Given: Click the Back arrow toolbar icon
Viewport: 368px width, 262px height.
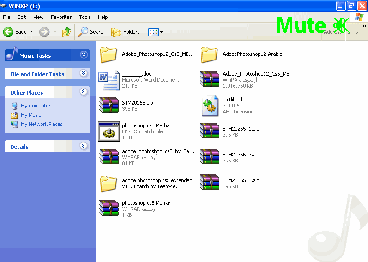Looking at the screenshot, I should (x=8, y=32).
